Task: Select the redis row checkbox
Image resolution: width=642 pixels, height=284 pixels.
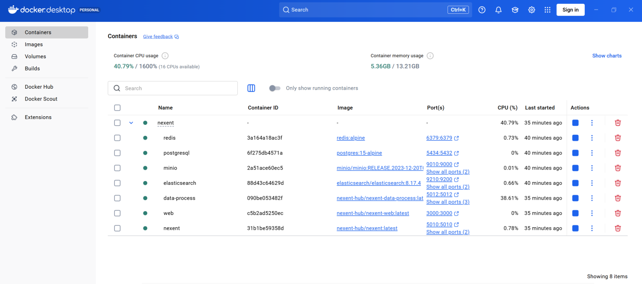Action: point(117,138)
